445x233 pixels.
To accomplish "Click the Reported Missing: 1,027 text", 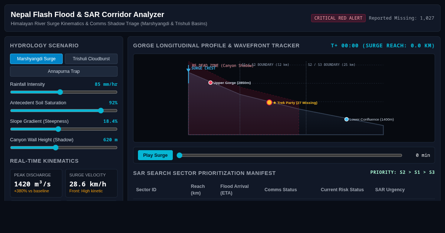I will 402,18.
